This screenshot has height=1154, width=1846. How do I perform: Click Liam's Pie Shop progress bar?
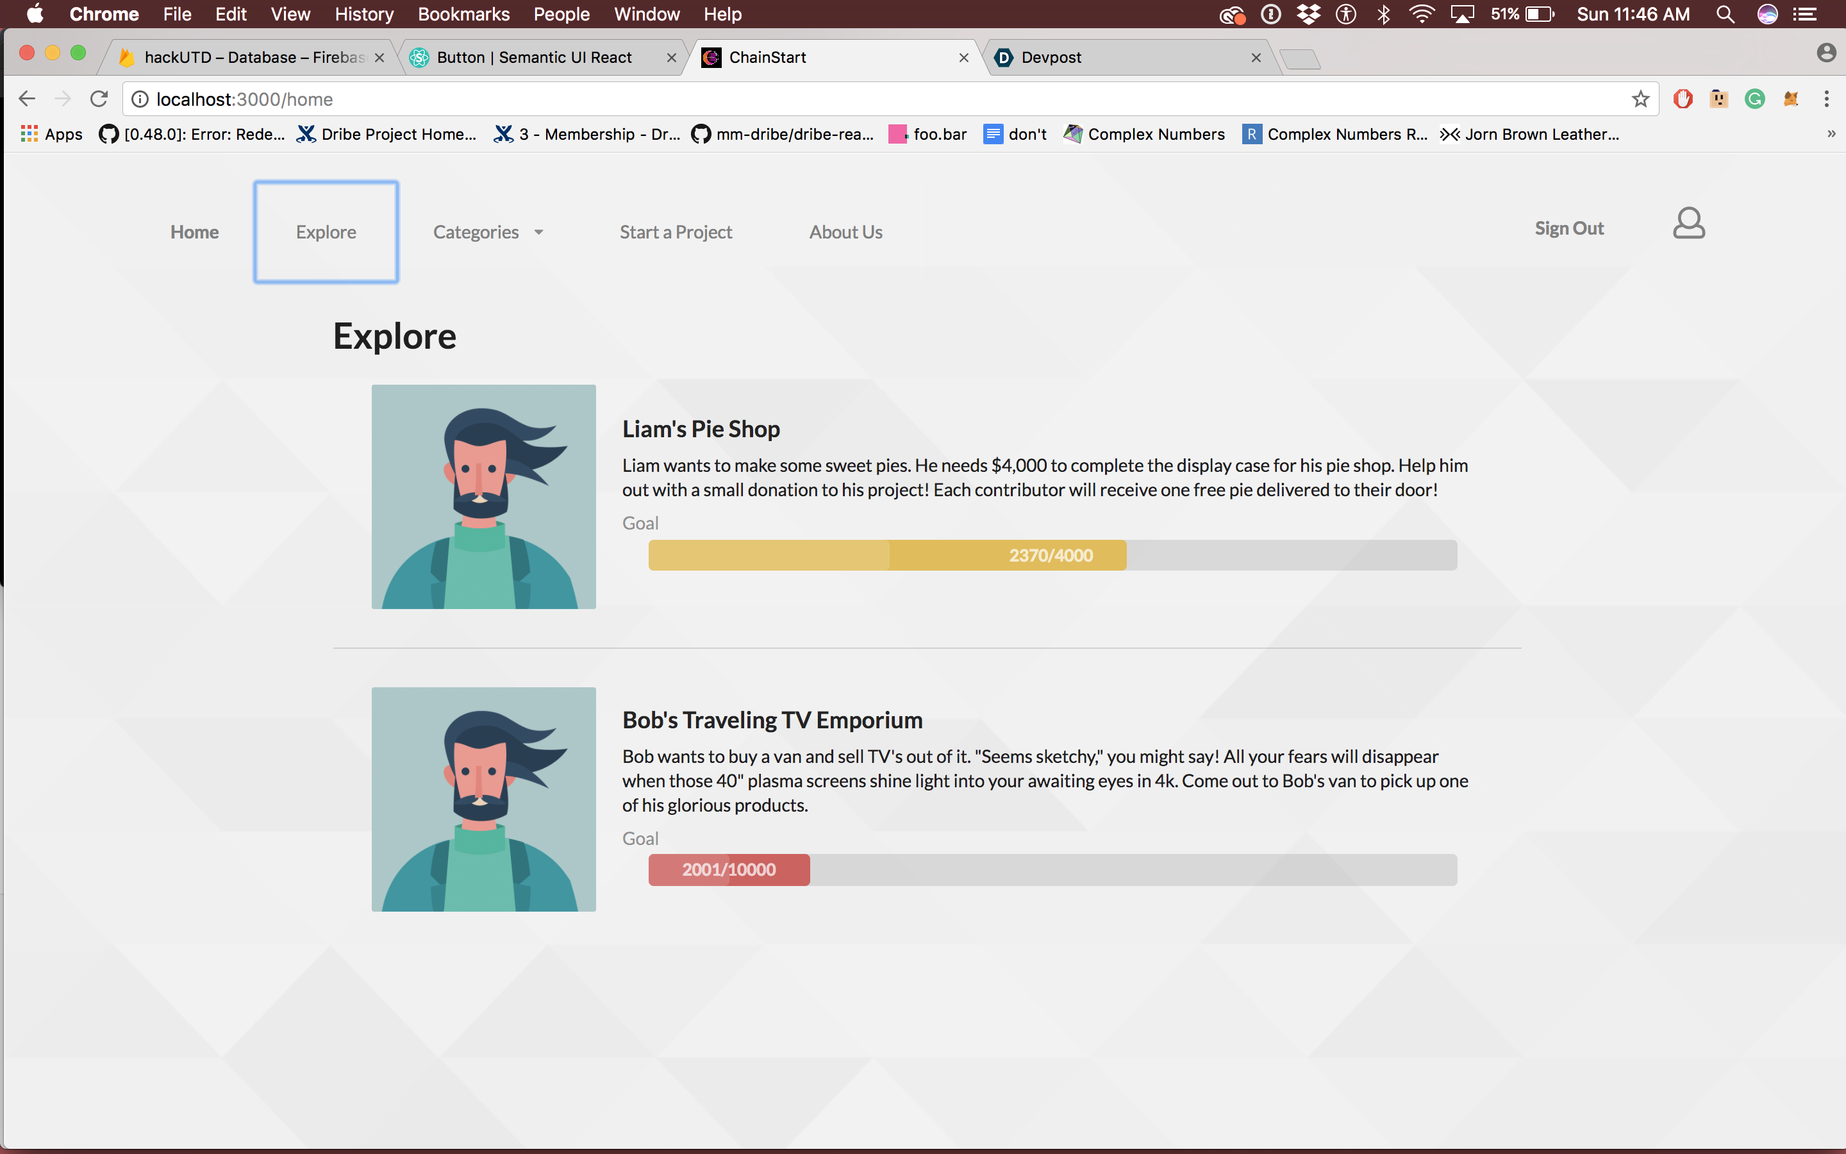click(1052, 556)
